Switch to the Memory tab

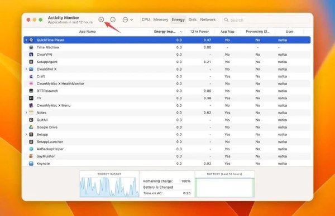pos(161,19)
